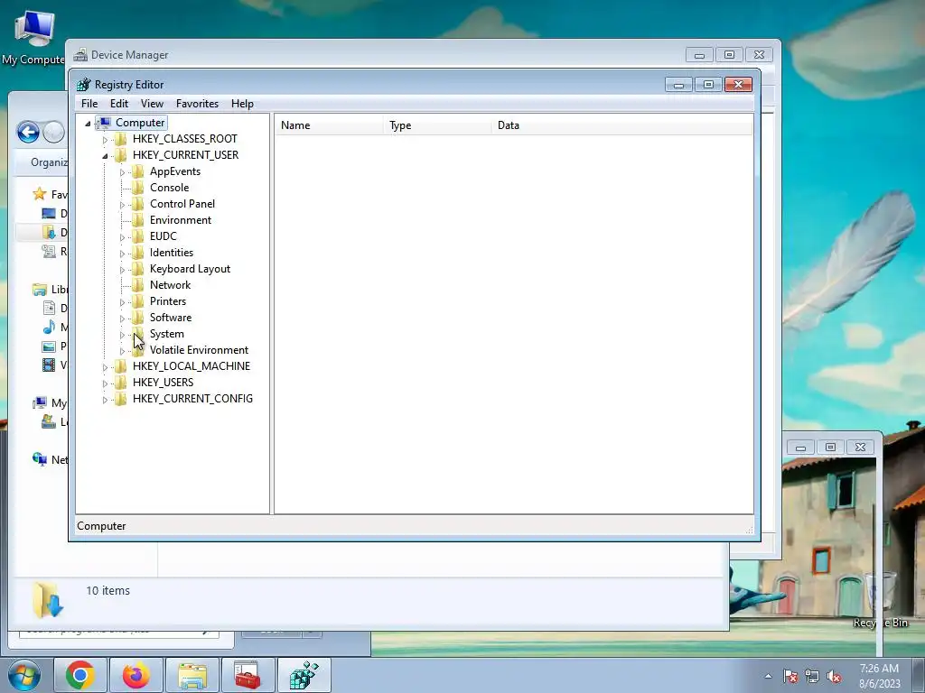
Task: Click the Registry Editor title bar icon
Action: [x=84, y=84]
